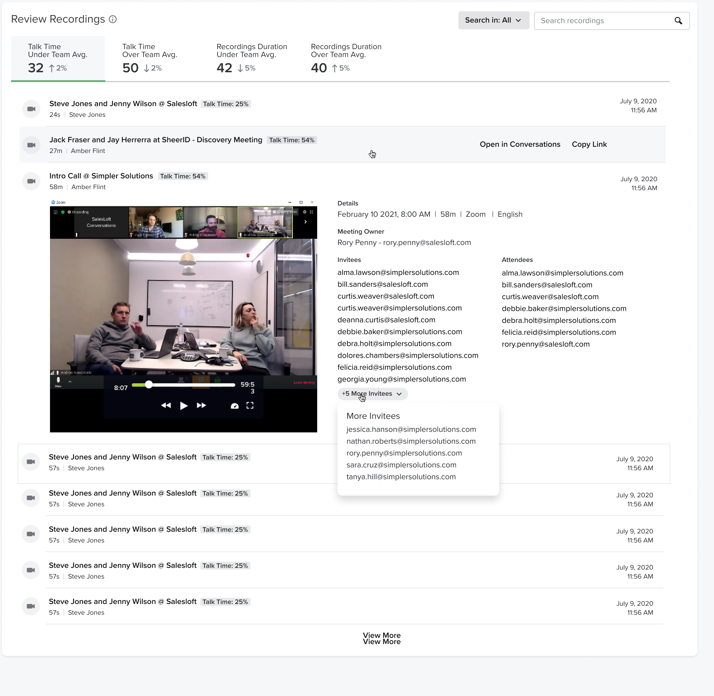Show next participants in Zoom gallery strip
The height and width of the screenshot is (696, 714).
pyautogui.click(x=305, y=222)
